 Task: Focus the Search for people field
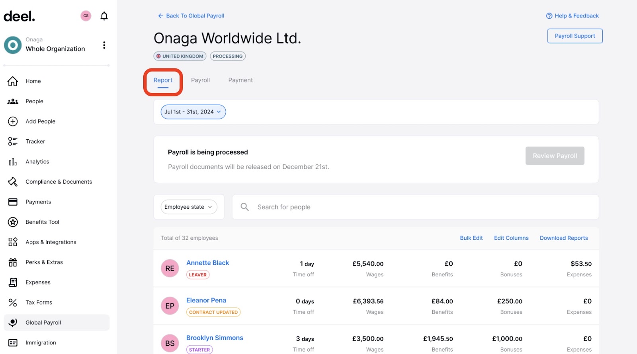(415, 207)
